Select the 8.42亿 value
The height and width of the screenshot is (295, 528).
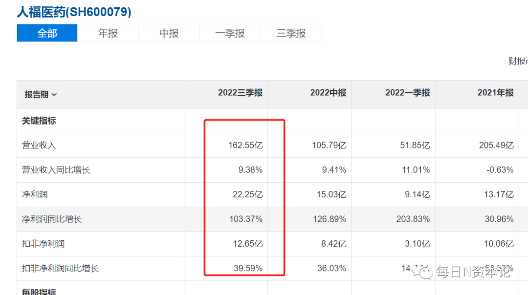333,244
